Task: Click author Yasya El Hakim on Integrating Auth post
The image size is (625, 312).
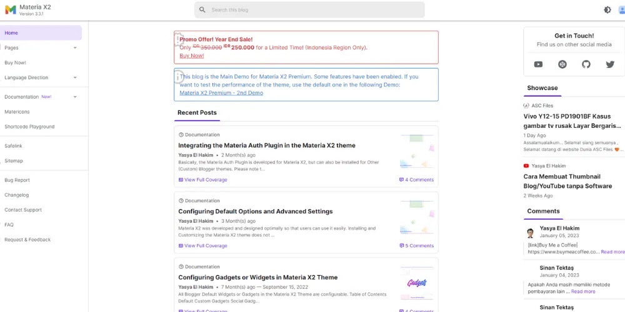Action: [196, 155]
